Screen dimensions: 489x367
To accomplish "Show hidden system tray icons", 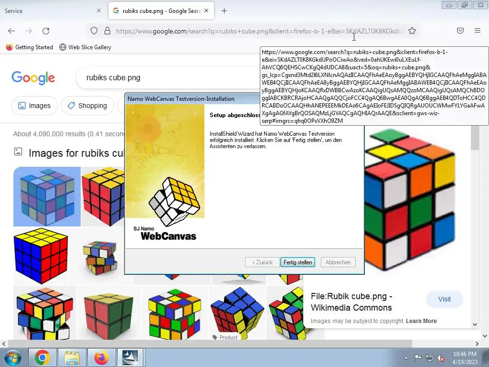I will (x=406, y=358).
